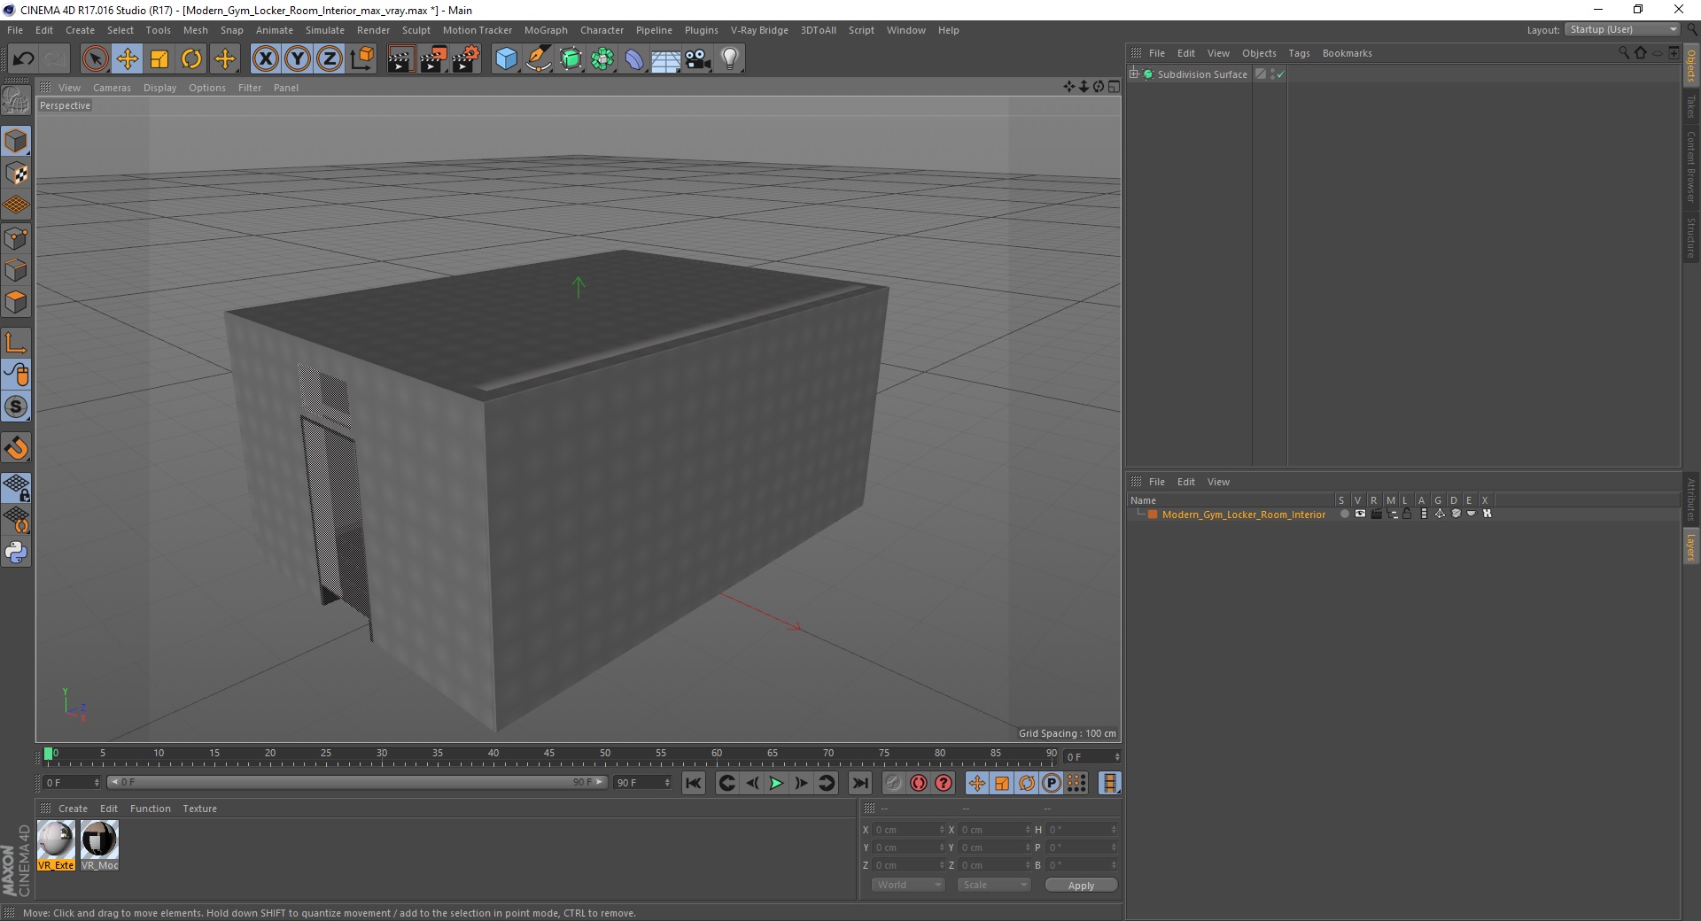Render to Picture Viewer
1701x921 pixels.
tap(433, 59)
